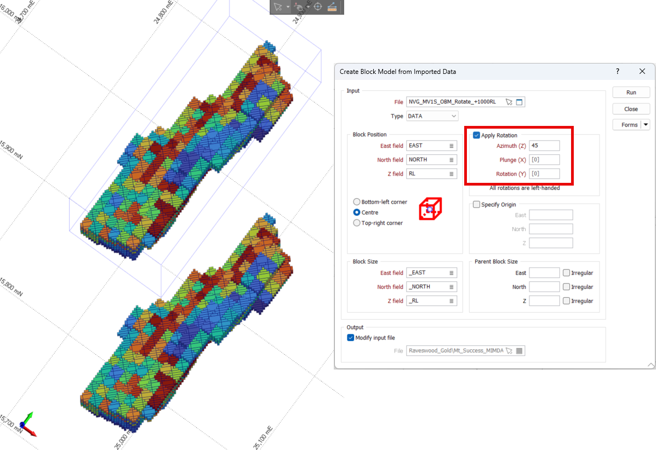The height and width of the screenshot is (450, 656).
Task: Select the arrow pointer tool in toolbar
Action: tap(278, 7)
